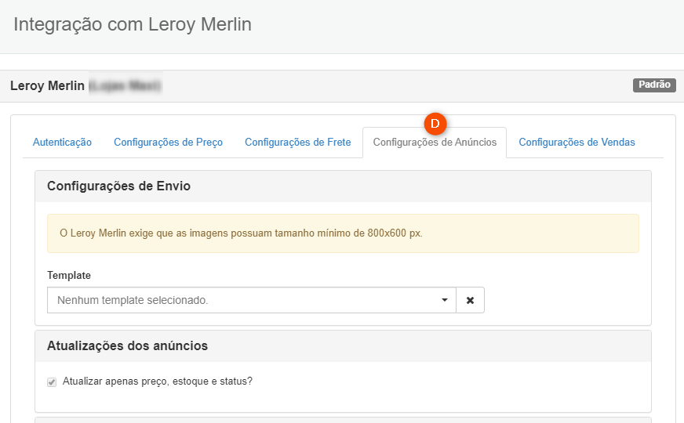This screenshot has width=684, height=423.
Task: Click the 'Integração com Leroy Merlin' page heading
Action: [133, 24]
